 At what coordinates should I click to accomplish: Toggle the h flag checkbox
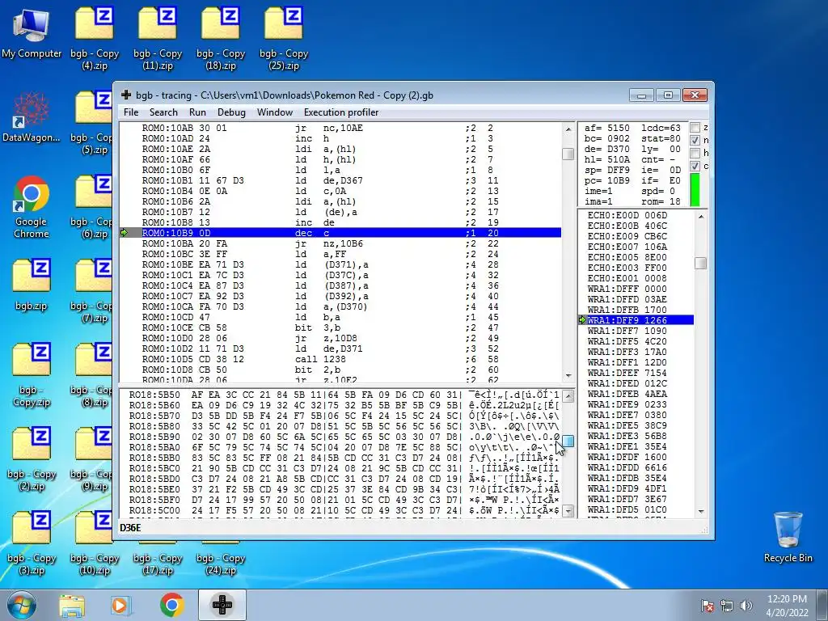pos(695,153)
